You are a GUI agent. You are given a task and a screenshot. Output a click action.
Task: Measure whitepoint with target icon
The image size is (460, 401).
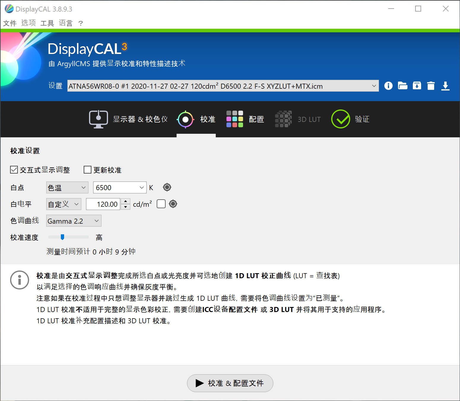[x=167, y=187]
